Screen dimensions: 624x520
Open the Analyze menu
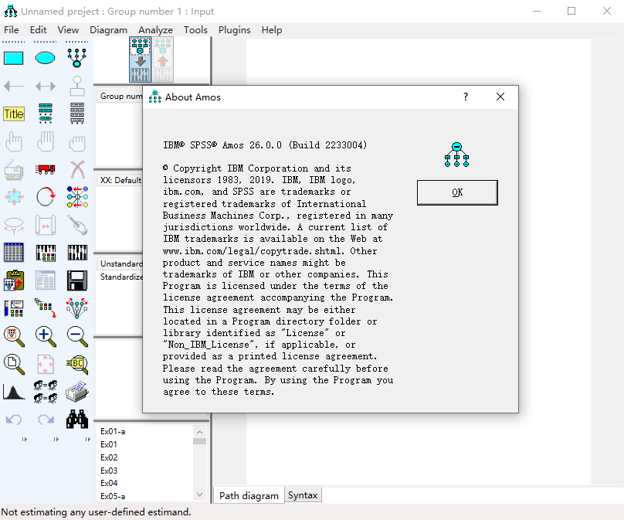point(155,29)
